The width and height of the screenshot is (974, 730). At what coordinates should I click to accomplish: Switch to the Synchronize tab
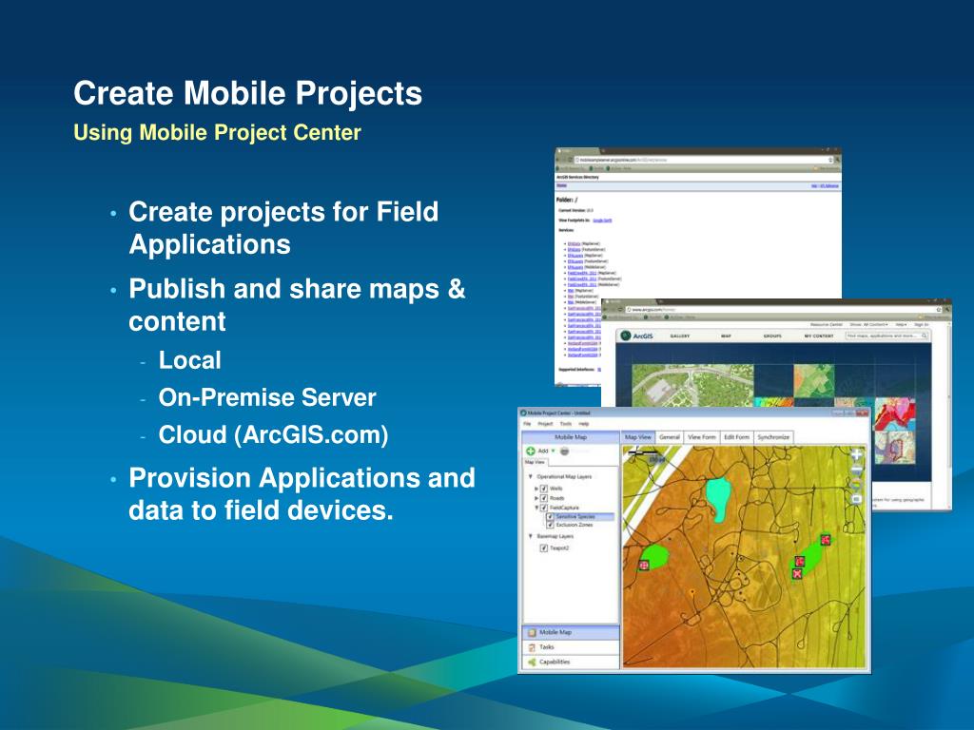[773, 437]
